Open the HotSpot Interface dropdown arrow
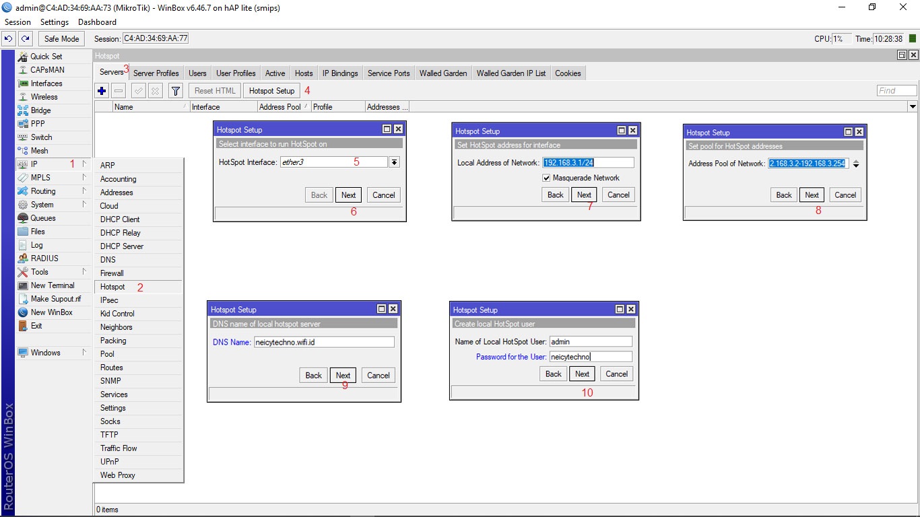The width and height of the screenshot is (920, 517). pos(394,162)
